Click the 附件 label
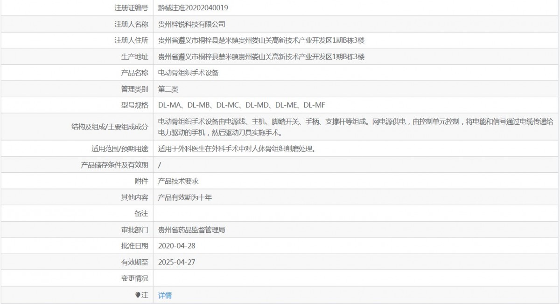 (141, 181)
